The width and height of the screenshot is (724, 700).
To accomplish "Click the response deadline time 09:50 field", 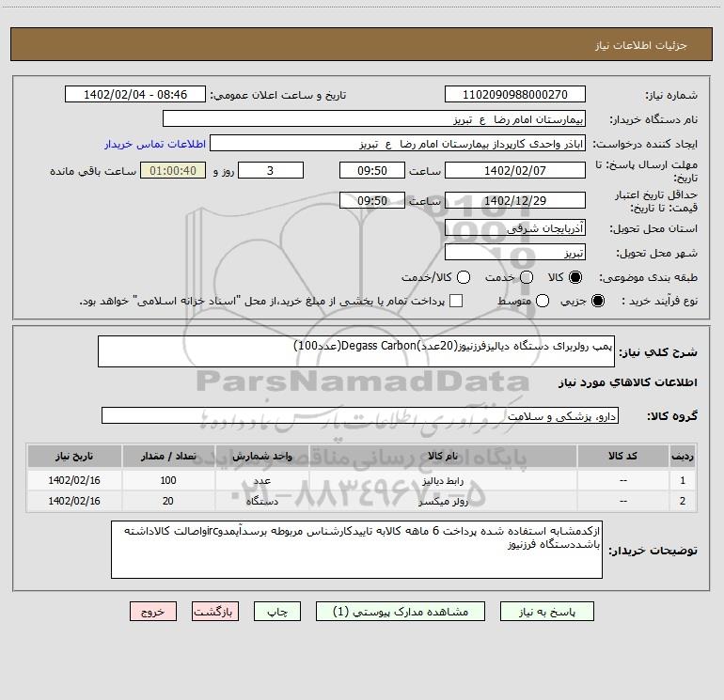I will 372,170.
